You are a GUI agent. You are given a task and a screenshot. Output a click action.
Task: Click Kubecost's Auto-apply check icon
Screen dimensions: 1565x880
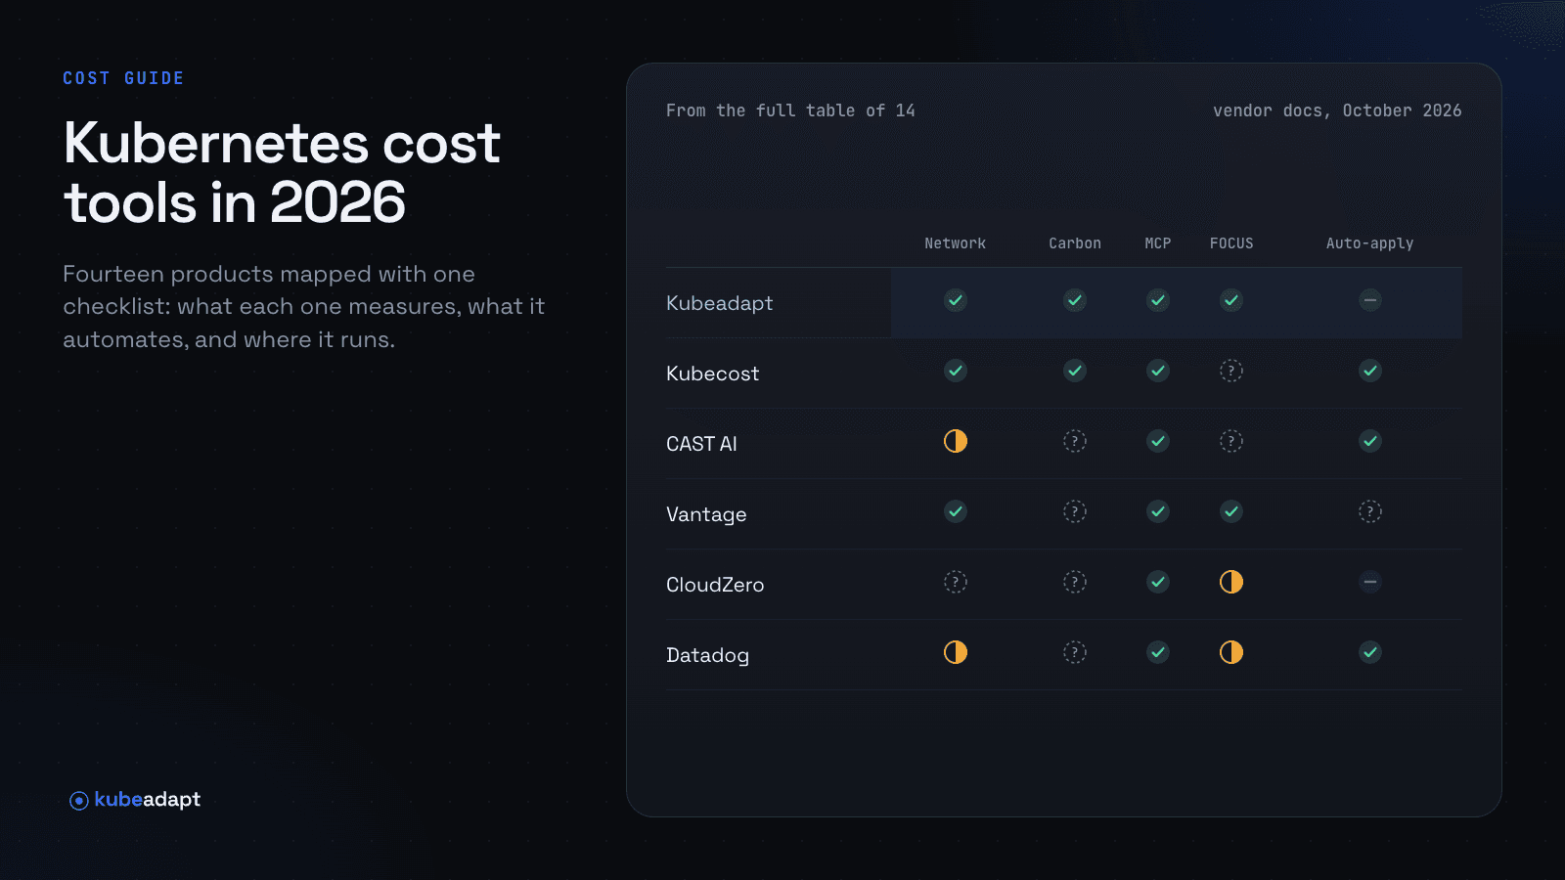1370,371
